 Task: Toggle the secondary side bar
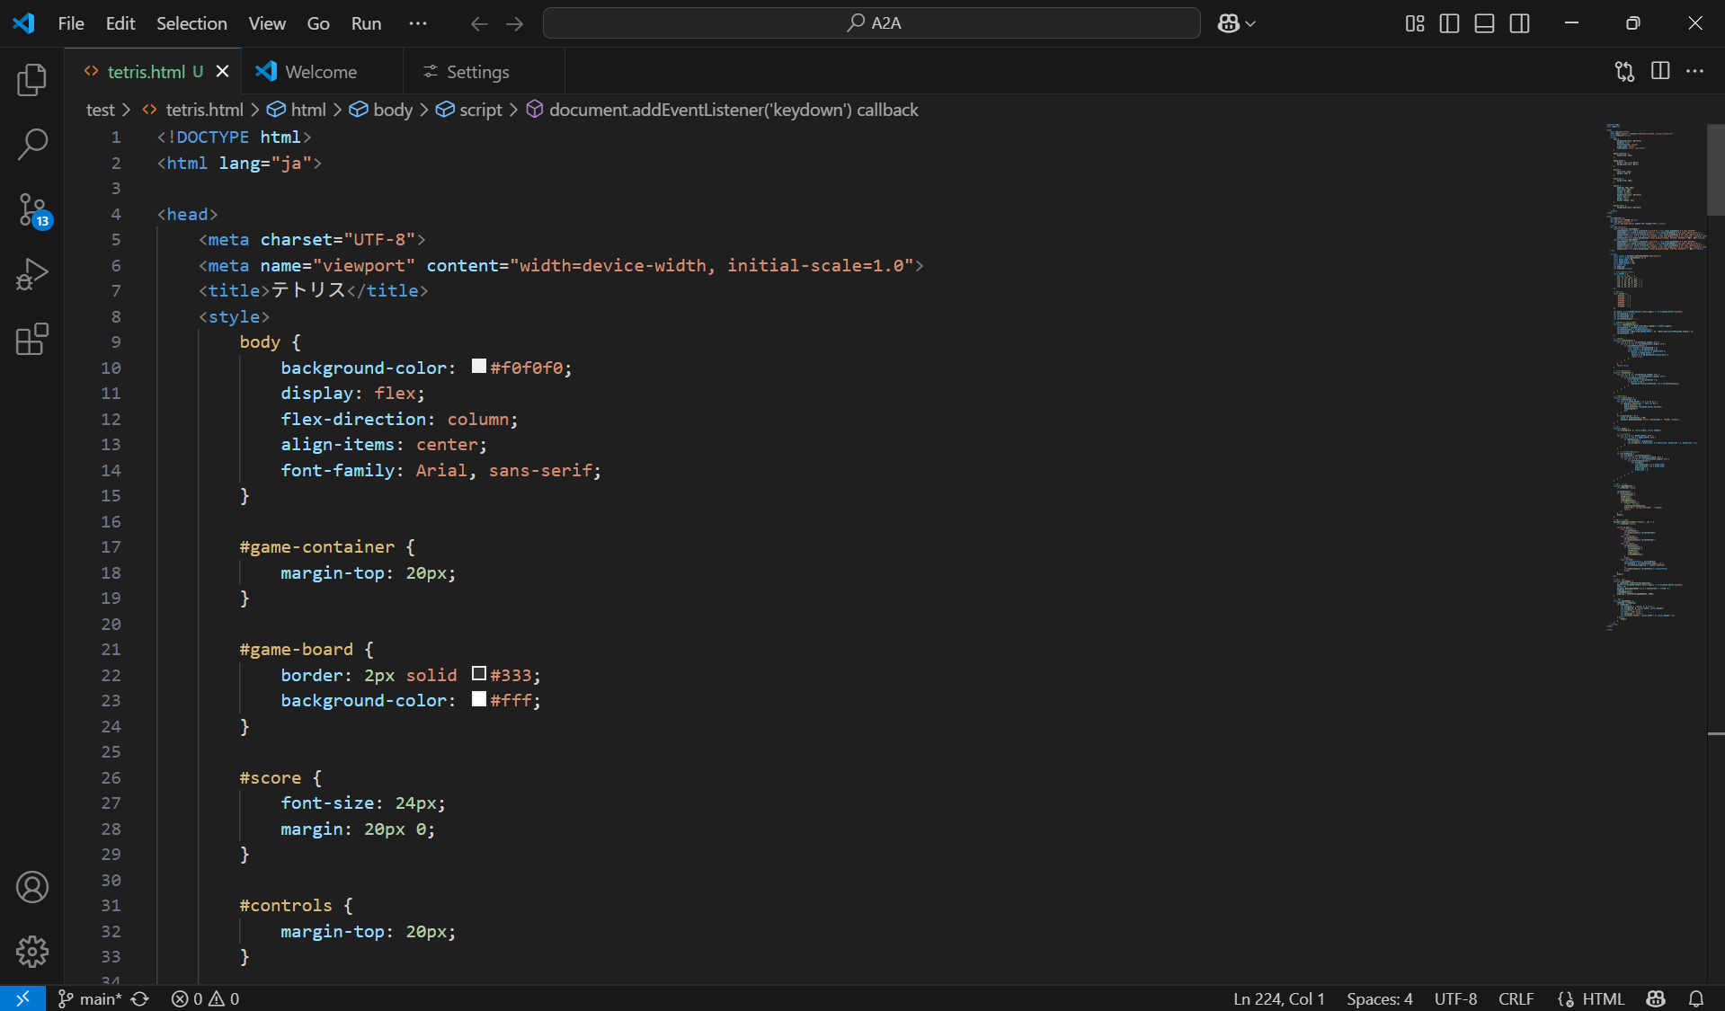(x=1519, y=23)
